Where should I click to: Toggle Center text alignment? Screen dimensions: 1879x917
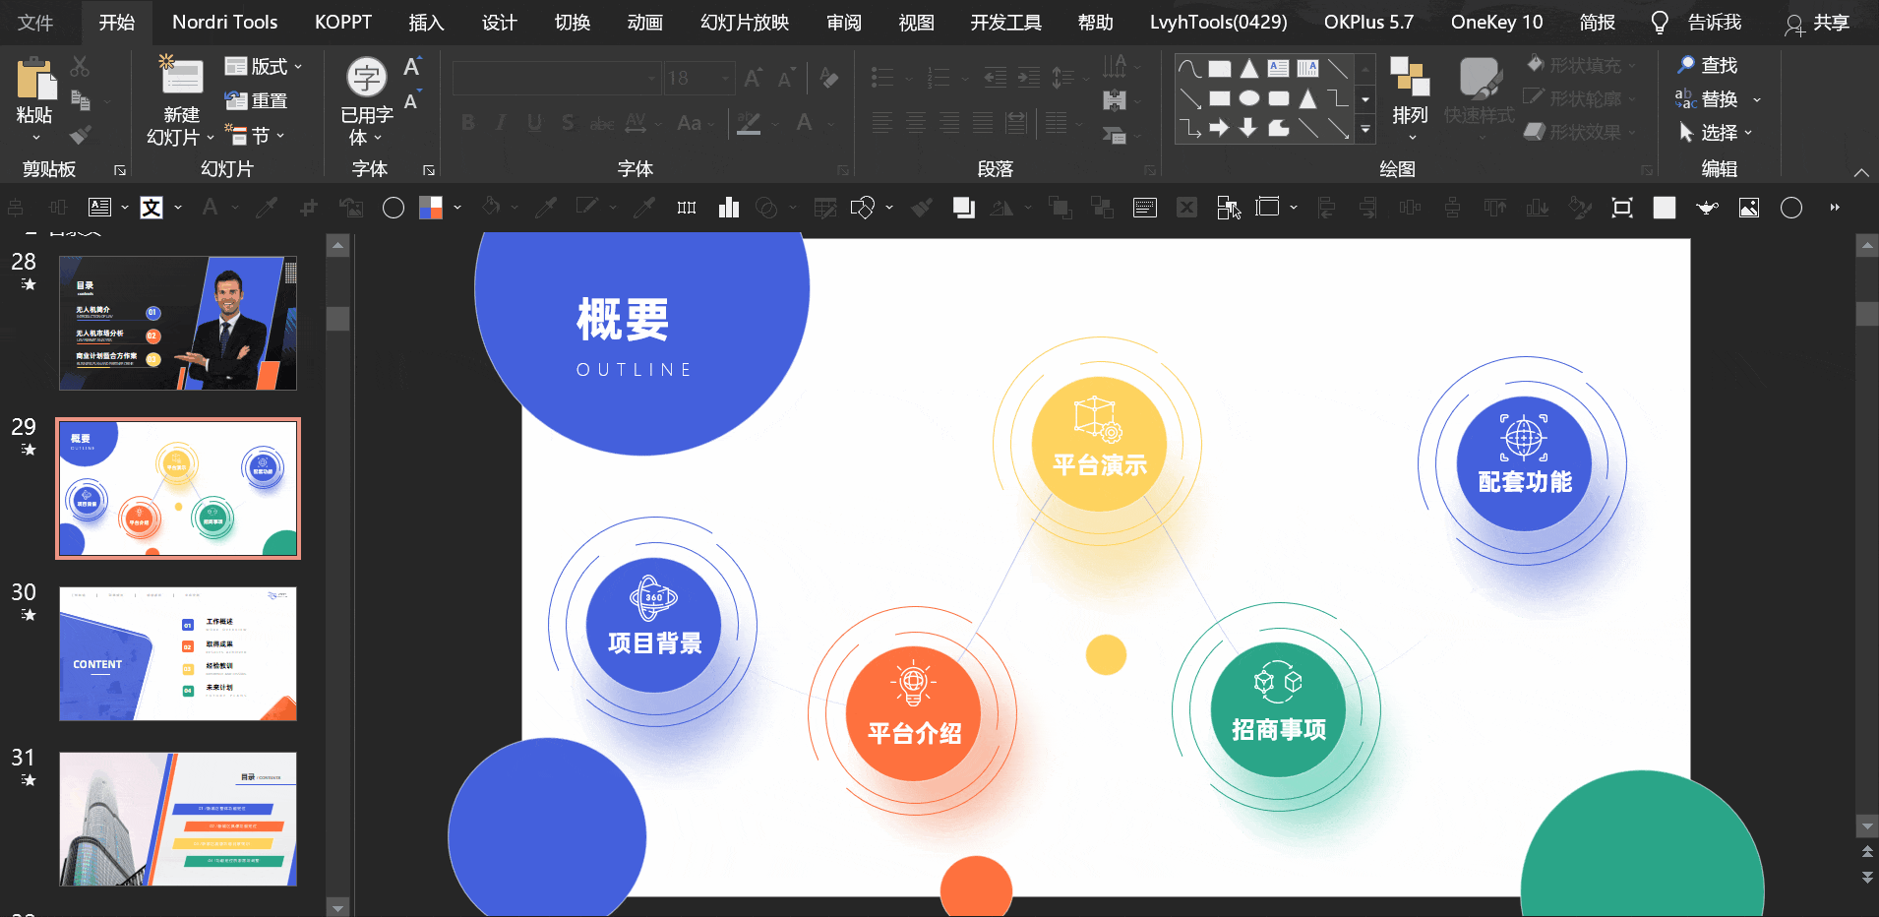click(916, 123)
